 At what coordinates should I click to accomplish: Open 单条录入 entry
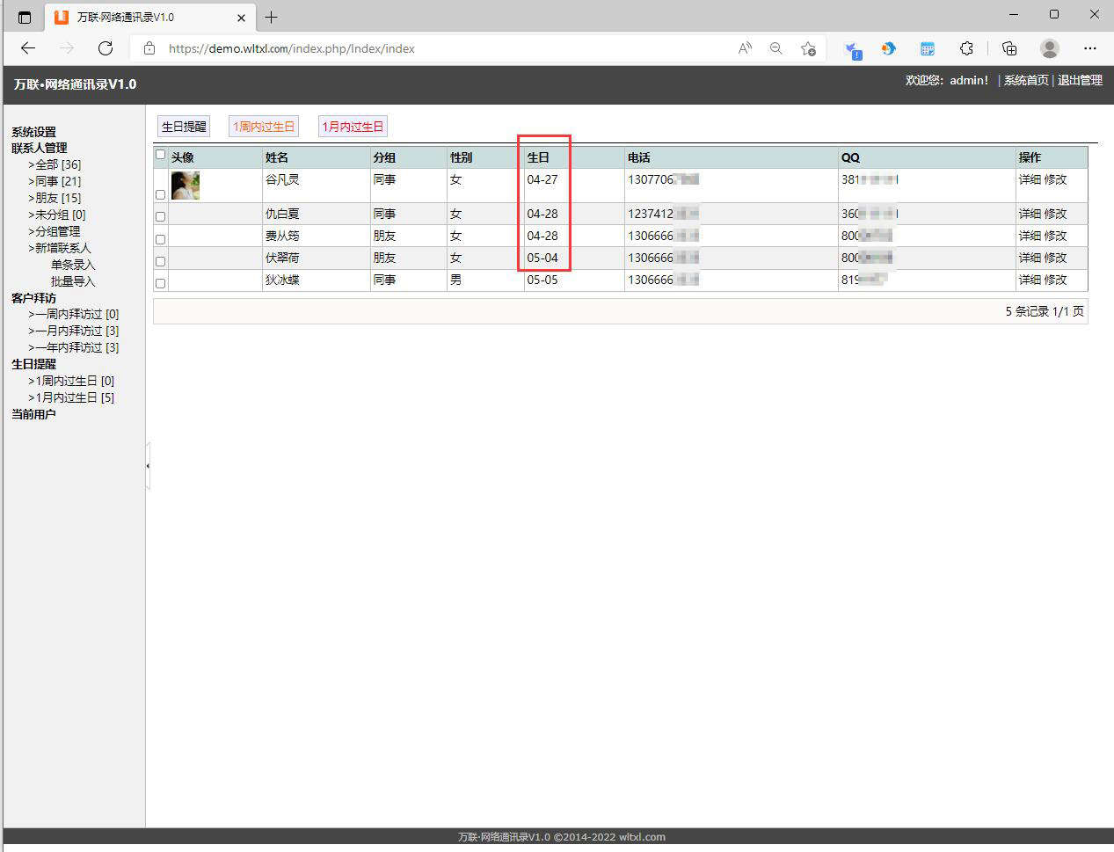point(73,265)
